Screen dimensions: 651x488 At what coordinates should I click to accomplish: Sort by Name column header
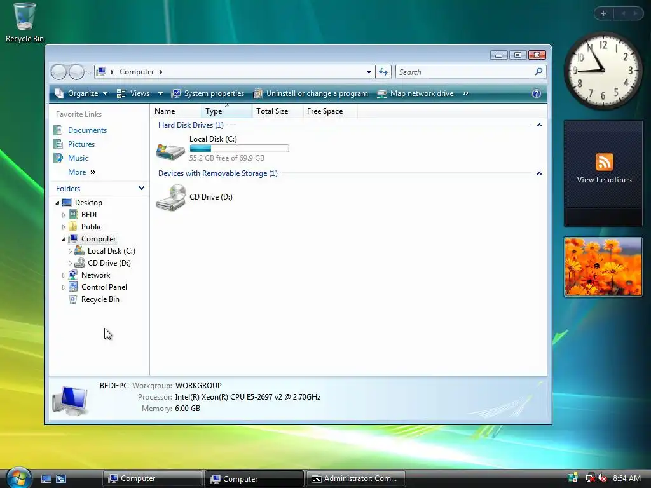pos(176,111)
